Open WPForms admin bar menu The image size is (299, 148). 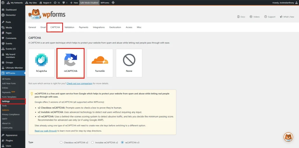(x=105, y=3)
